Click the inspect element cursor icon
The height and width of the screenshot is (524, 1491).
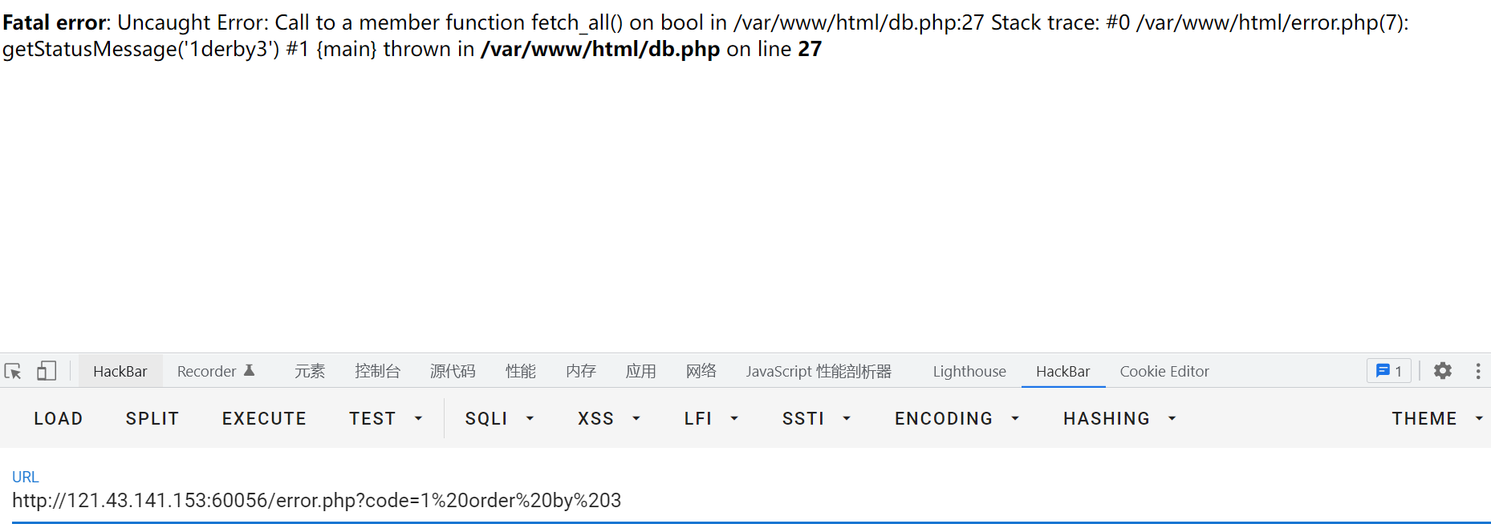point(13,371)
